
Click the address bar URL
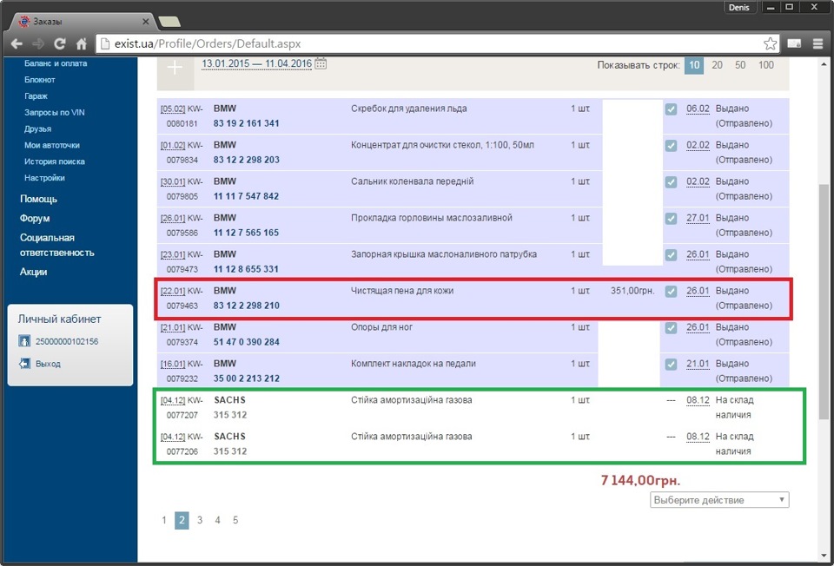[x=208, y=43]
